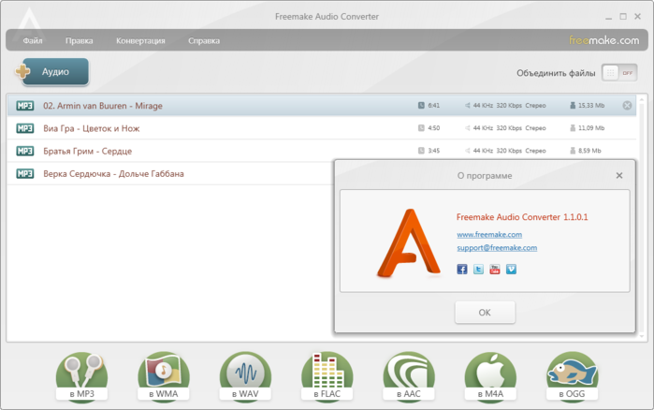Screen dimensions: 654x410
Task: Click the duration clock icon of the Mirage track
Action: pos(421,105)
